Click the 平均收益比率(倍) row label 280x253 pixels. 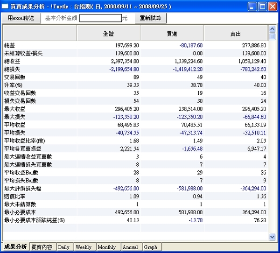(x=25, y=141)
